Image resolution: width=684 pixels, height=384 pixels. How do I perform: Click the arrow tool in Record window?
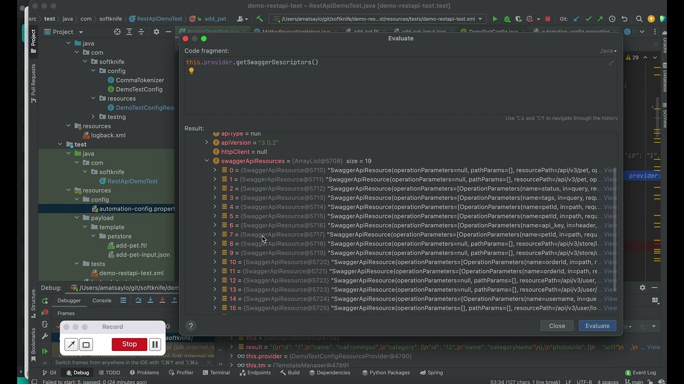(x=72, y=345)
